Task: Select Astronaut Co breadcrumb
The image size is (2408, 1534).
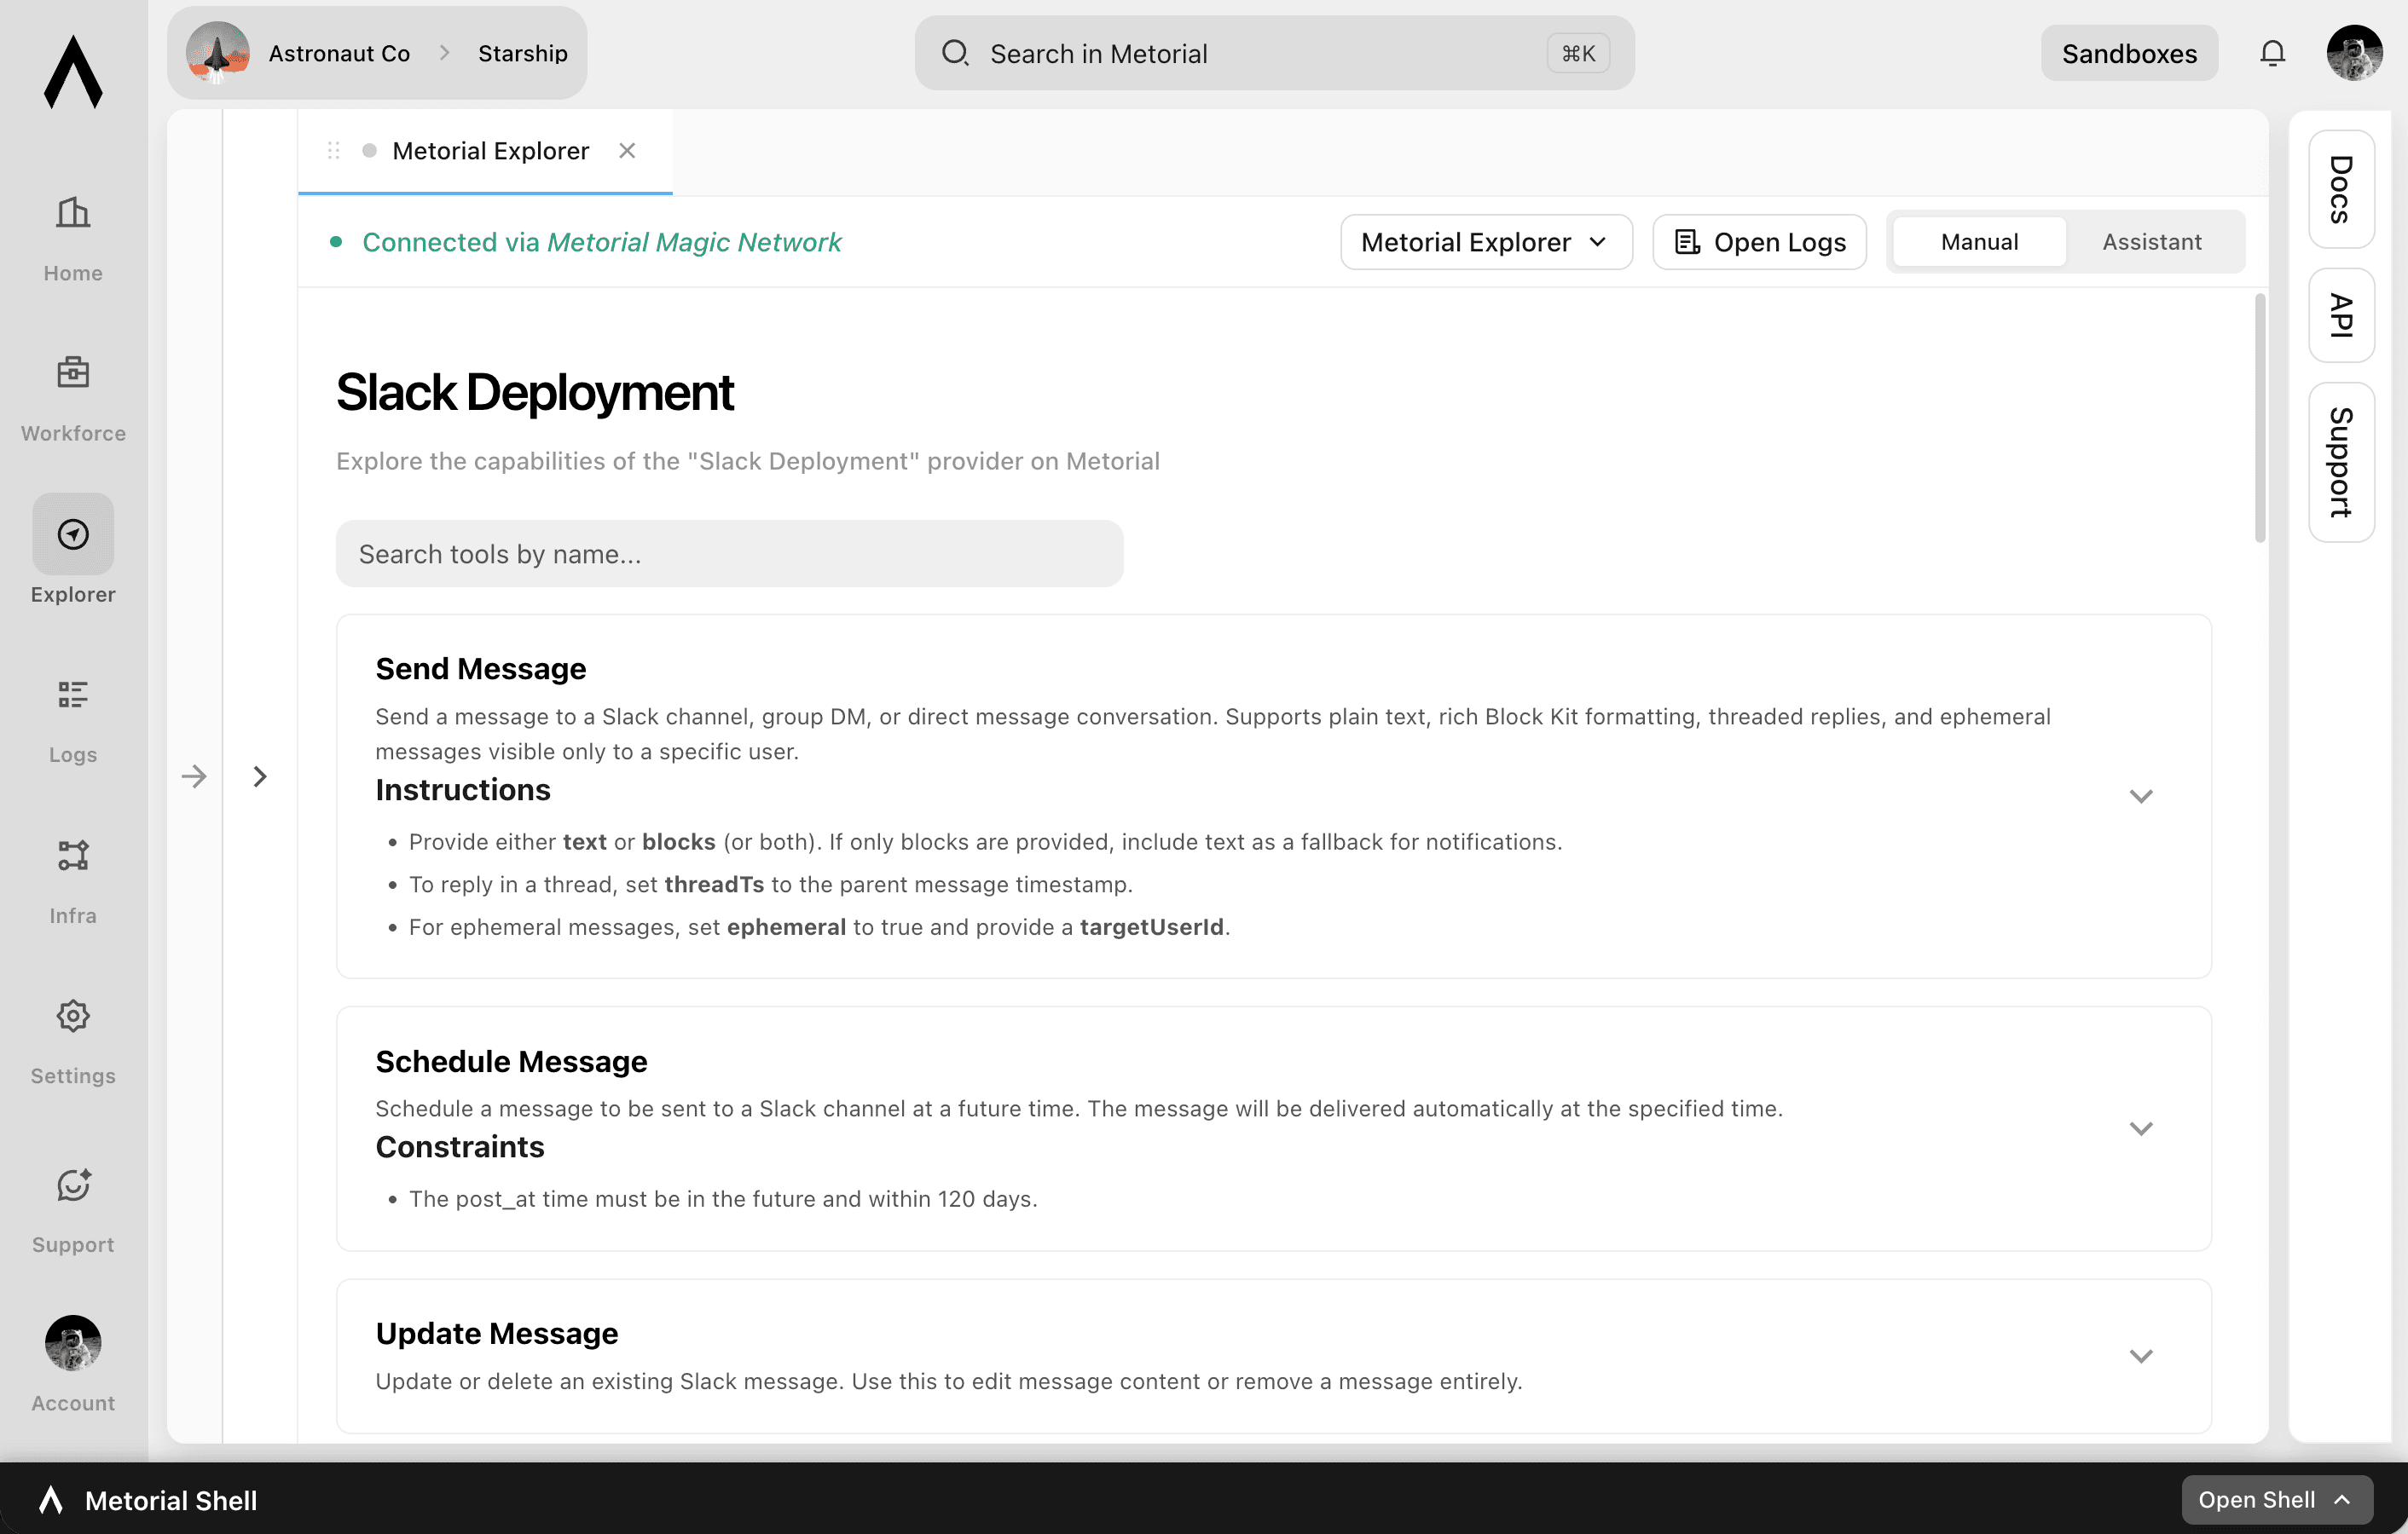Action: [x=339, y=53]
